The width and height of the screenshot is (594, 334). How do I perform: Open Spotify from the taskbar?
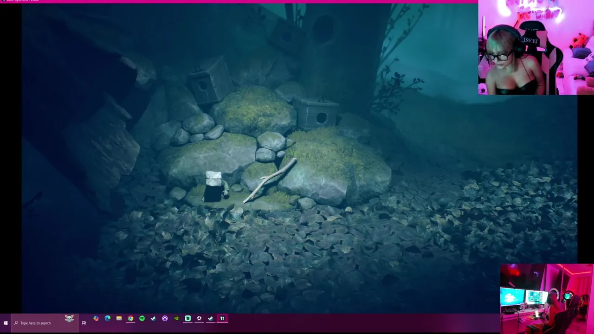[x=142, y=318]
